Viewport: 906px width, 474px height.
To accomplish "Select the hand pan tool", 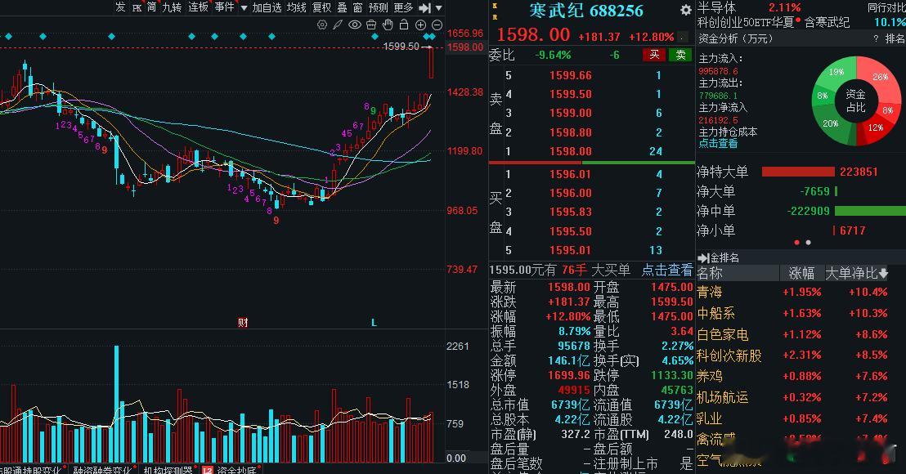I will [388, 25].
